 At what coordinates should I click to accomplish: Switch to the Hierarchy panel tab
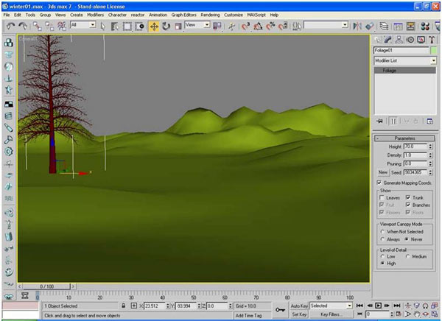pos(399,40)
